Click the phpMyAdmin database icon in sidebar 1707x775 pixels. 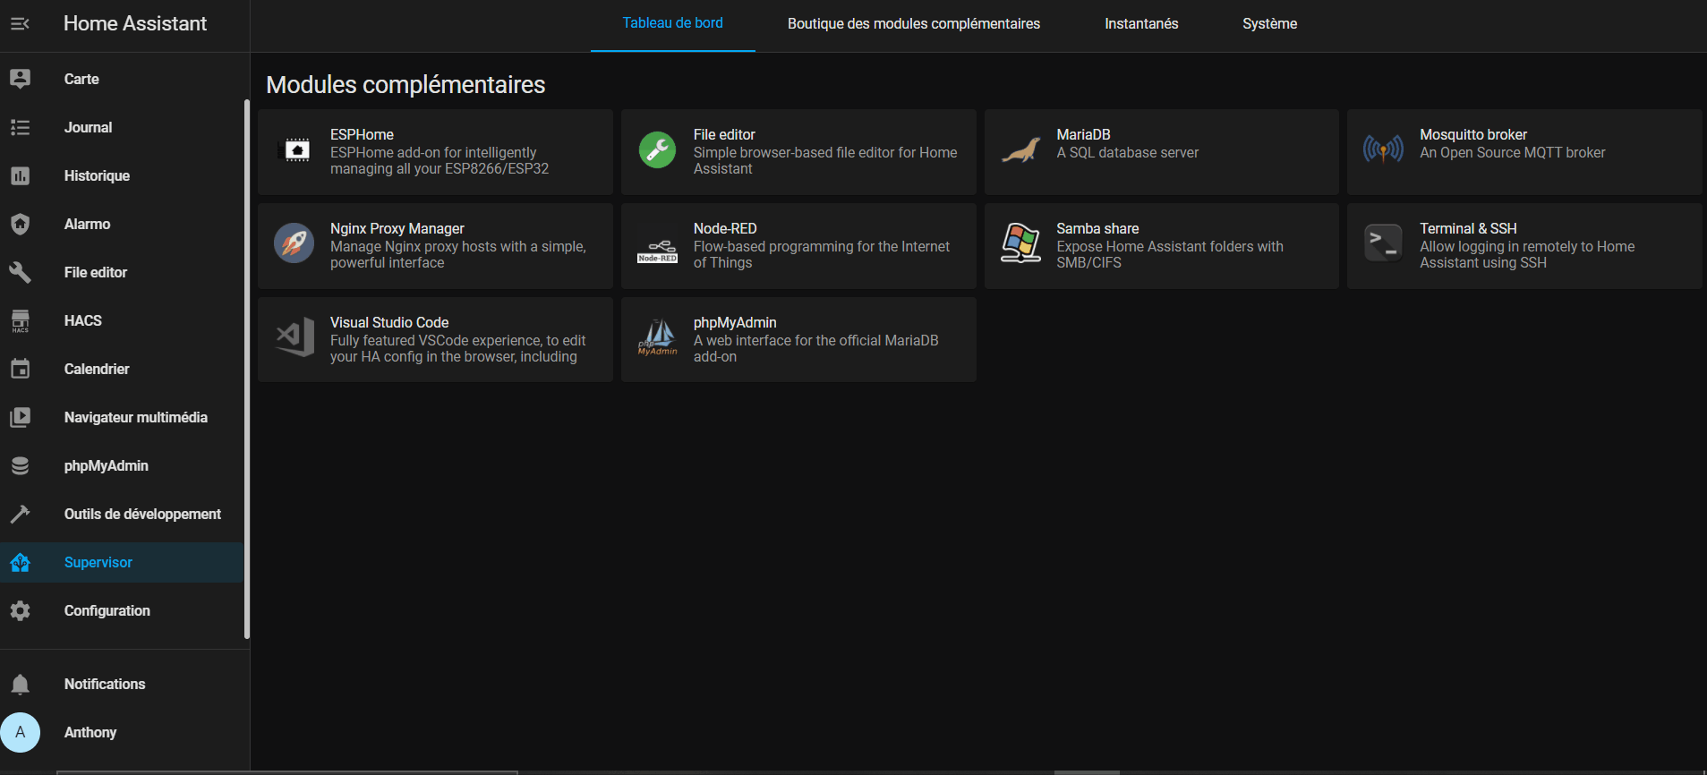tap(20, 465)
